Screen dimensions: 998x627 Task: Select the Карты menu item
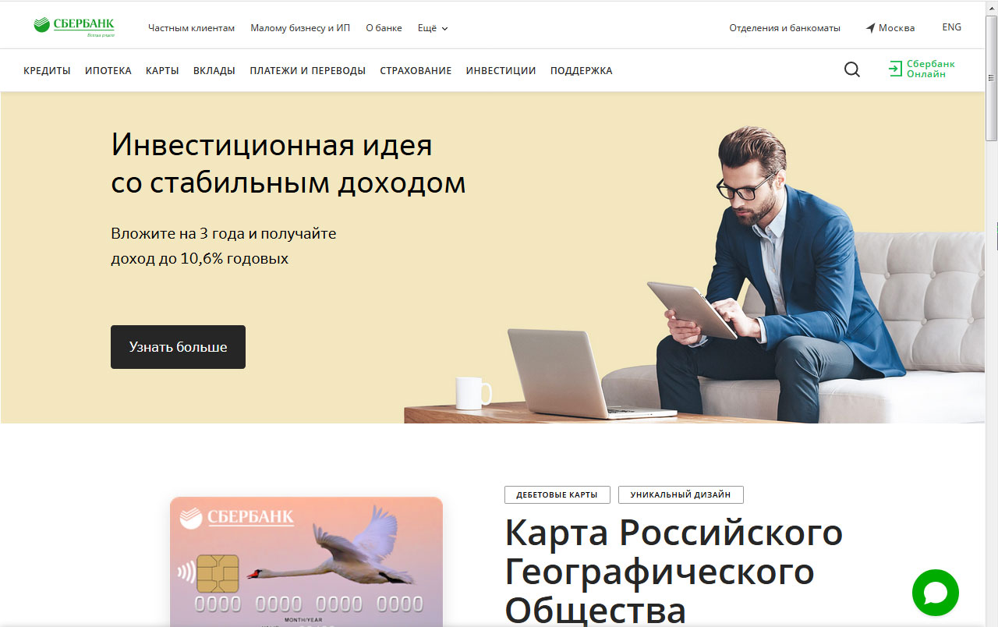click(162, 70)
